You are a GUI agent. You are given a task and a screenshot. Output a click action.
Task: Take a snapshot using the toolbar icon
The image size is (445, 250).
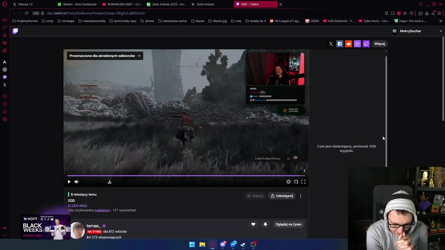tap(393, 13)
